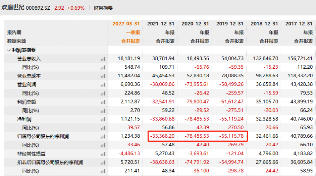Click the stock name 欢瑞世纪
316x176 pixels.
click(13, 7)
